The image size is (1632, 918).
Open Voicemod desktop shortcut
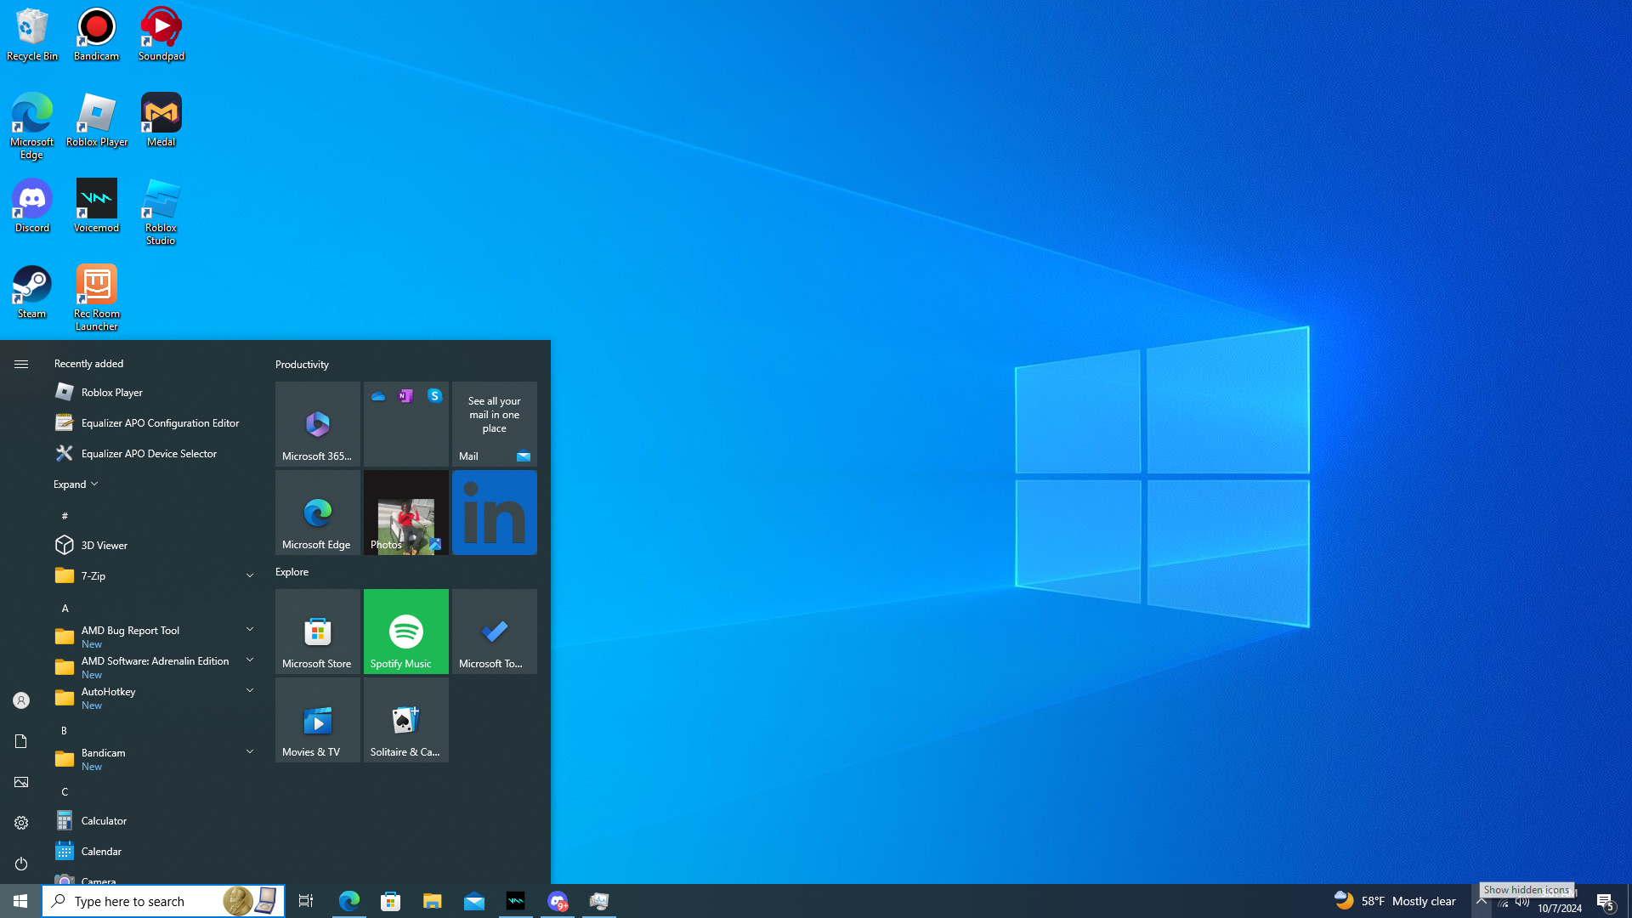pyautogui.click(x=96, y=206)
